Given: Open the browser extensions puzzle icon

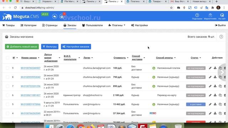Looking at the screenshot, I should (x=213, y=8).
